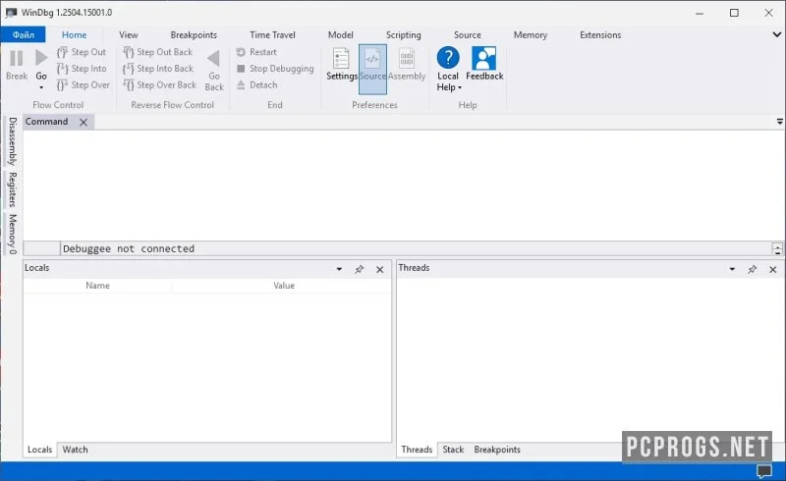Open the Command window tab list dropdown
The height and width of the screenshot is (481, 786).
(779, 122)
